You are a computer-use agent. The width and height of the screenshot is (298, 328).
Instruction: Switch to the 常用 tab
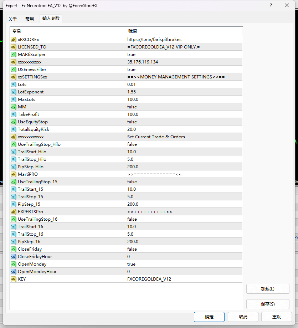(30, 19)
